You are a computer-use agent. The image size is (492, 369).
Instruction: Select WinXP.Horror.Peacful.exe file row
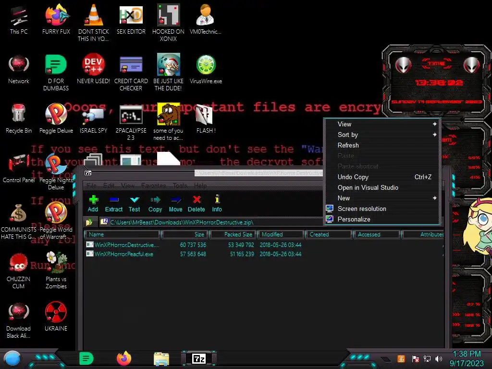[x=264, y=254]
